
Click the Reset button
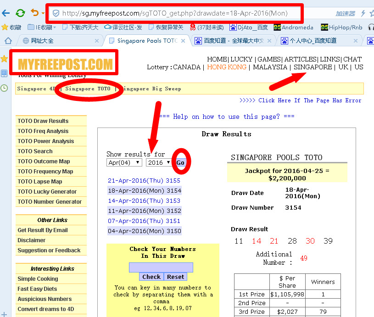[176, 277]
